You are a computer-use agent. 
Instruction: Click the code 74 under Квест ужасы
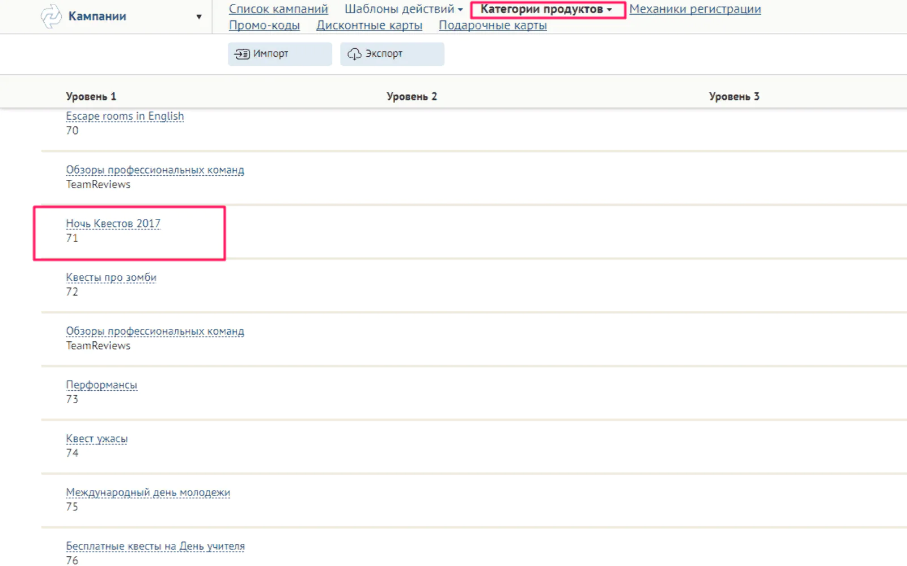72,453
